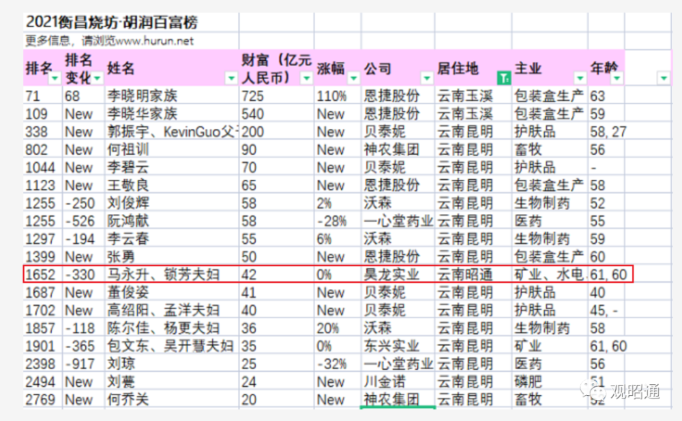The width and height of the screenshot is (682, 421).
Task: Select the name cell 郭振宇、KevinGuo父子
Action: click(172, 131)
